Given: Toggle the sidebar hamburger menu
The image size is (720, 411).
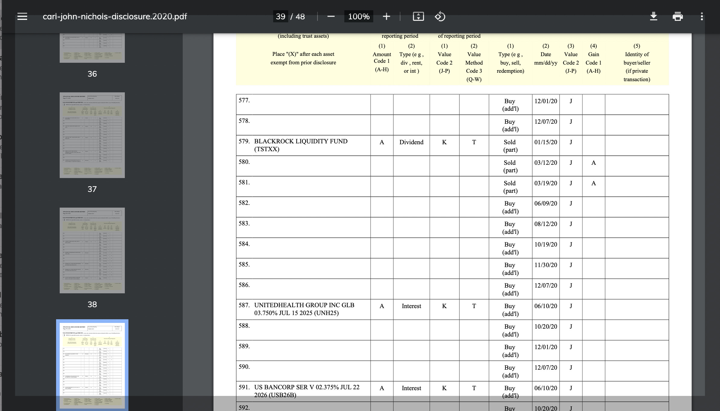Looking at the screenshot, I should [22, 16].
